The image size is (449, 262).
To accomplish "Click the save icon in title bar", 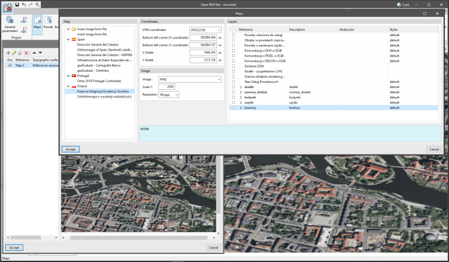I will tap(16, 4).
